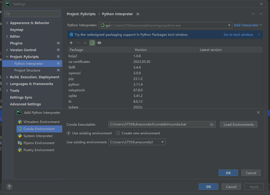Expand the Languages & Frameworks section
The height and width of the screenshot is (195, 270).
click(7, 84)
